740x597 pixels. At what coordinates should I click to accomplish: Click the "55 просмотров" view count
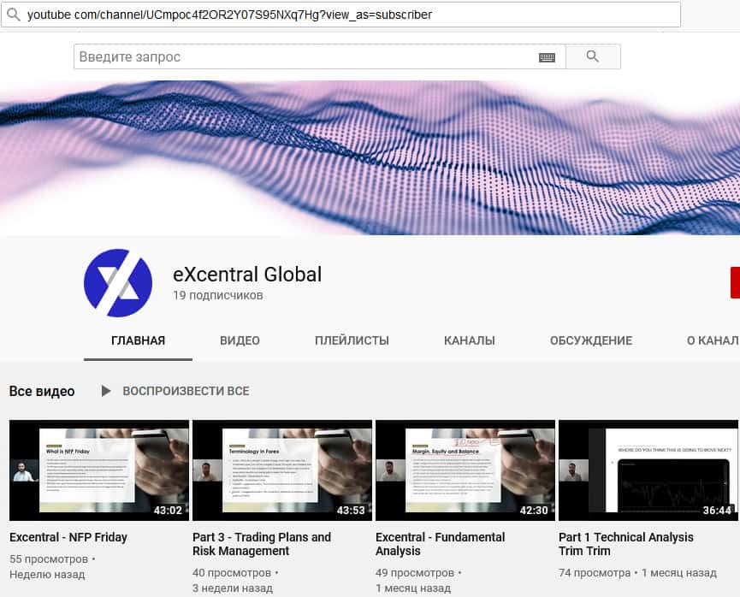[49, 559]
